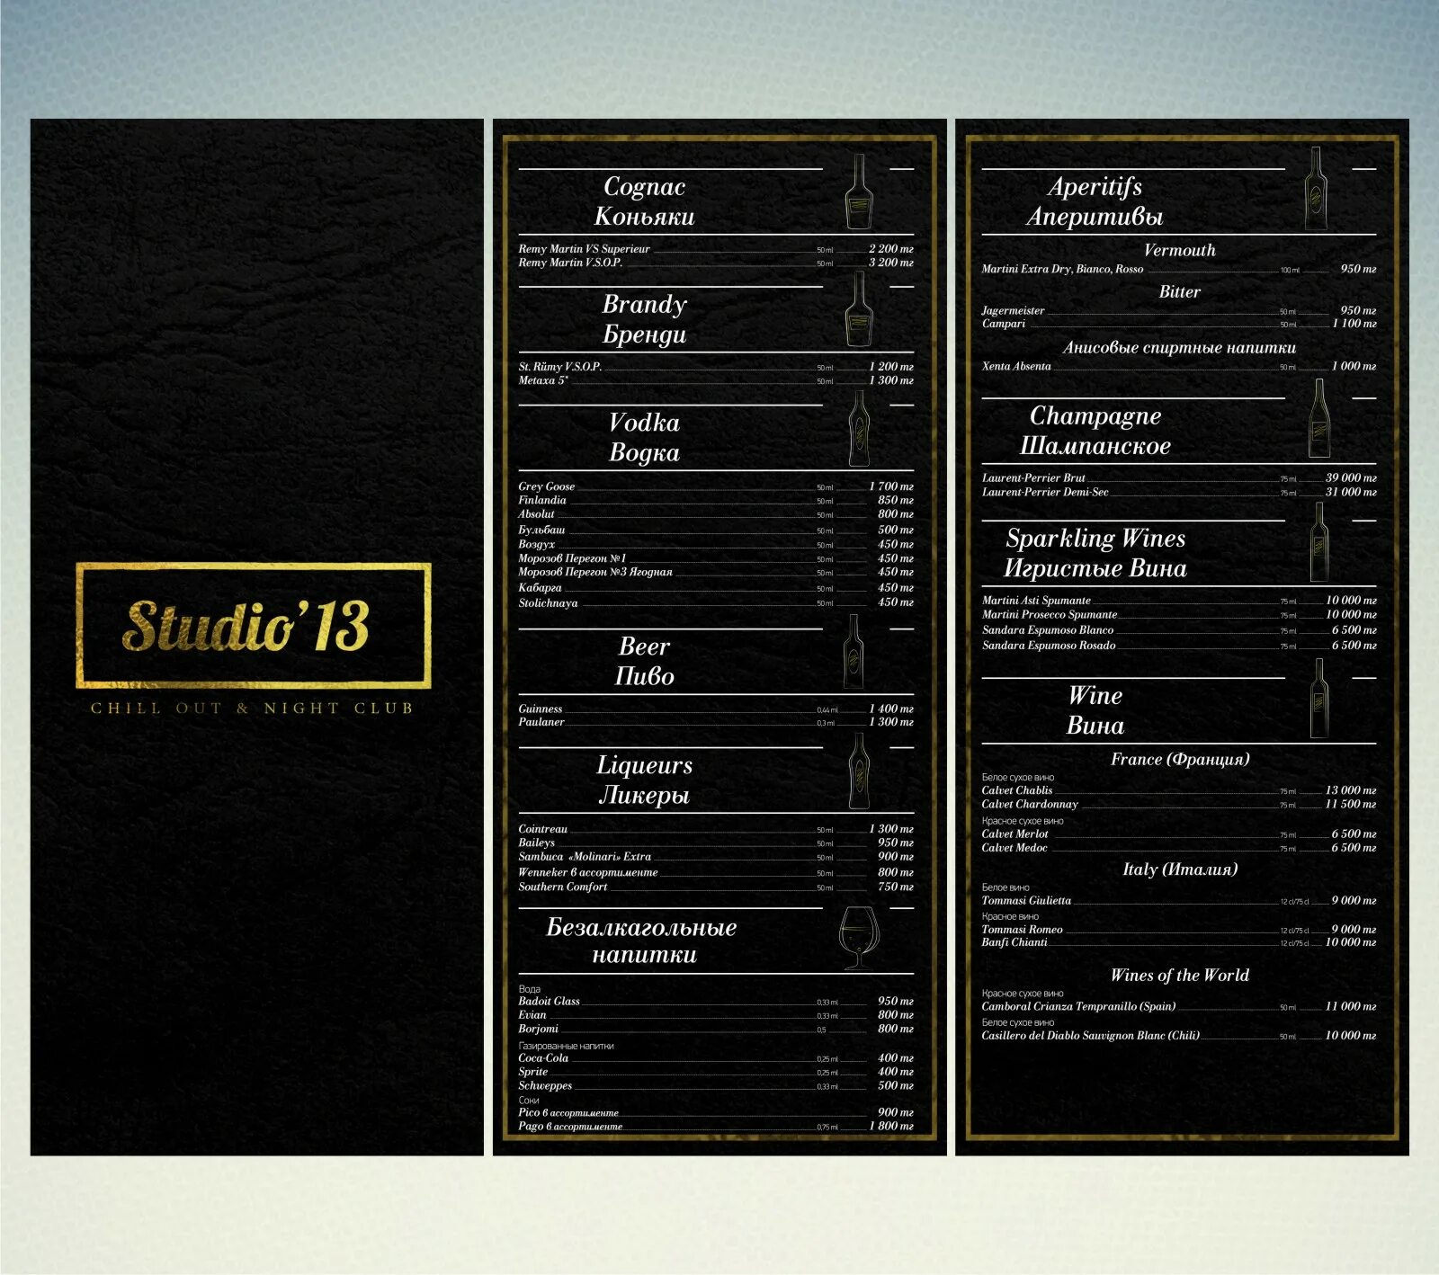Click the Stolichnaya vodka item
Viewport: 1439px width, 1275px height.
[716, 602]
